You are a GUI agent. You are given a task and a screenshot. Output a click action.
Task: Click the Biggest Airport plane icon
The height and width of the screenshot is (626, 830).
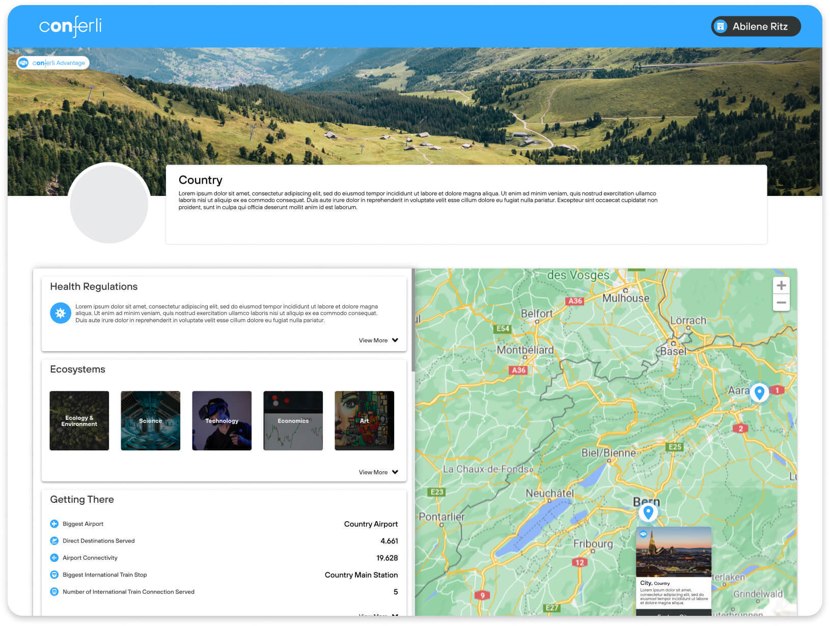click(54, 524)
